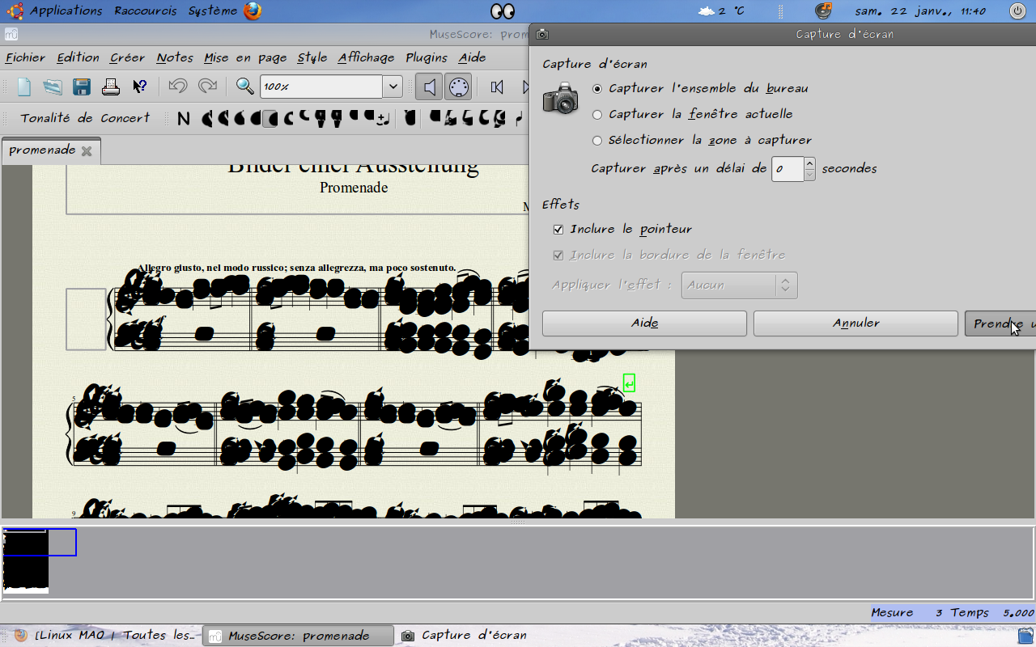The width and height of the screenshot is (1036, 647).
Task: Click the Prendre capture button
Action: pyautogui.click(x=1000, y=323)
